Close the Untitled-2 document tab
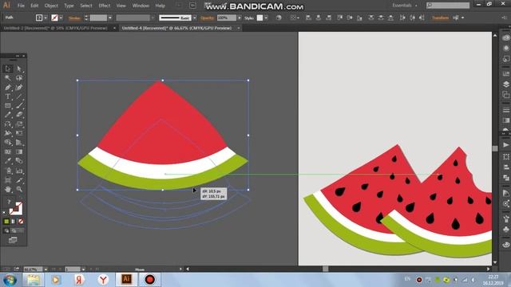Screen dimensions: 511x287 coord(114,29)
